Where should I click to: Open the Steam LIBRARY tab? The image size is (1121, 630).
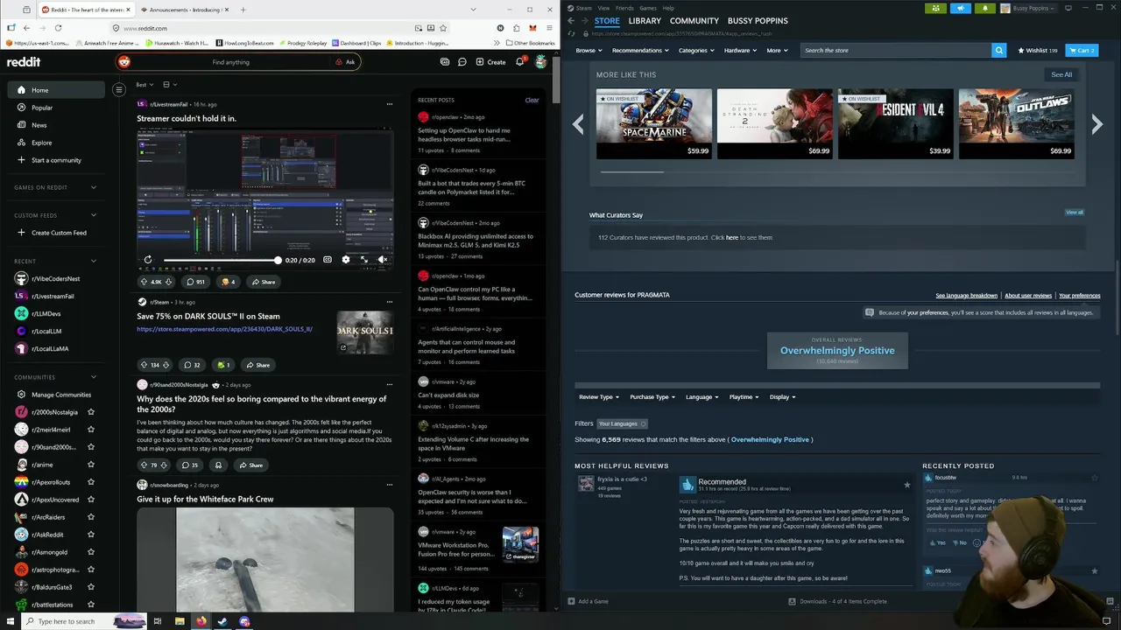[x=645, y=21]
